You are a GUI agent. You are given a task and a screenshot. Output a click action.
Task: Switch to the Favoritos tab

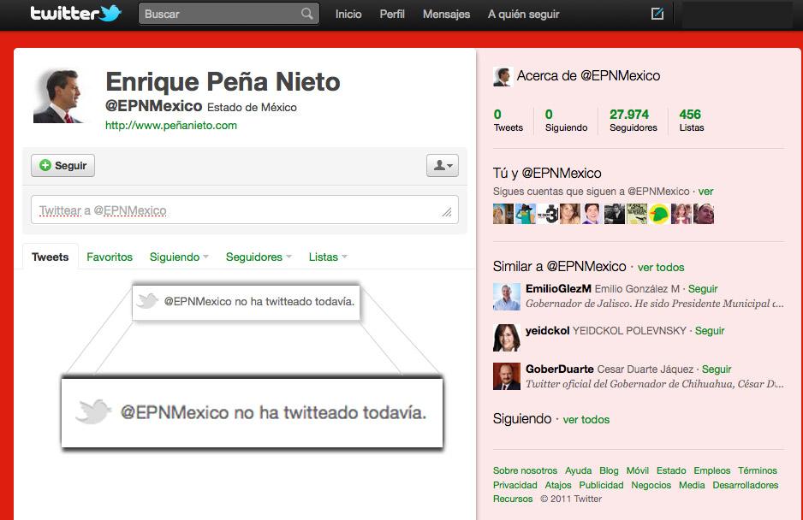pyautogui.click(x=110, y=257)
